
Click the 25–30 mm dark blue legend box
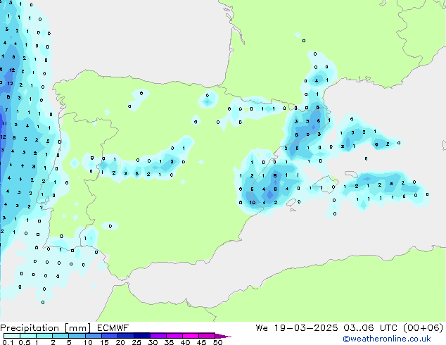(x=141, y=336)
